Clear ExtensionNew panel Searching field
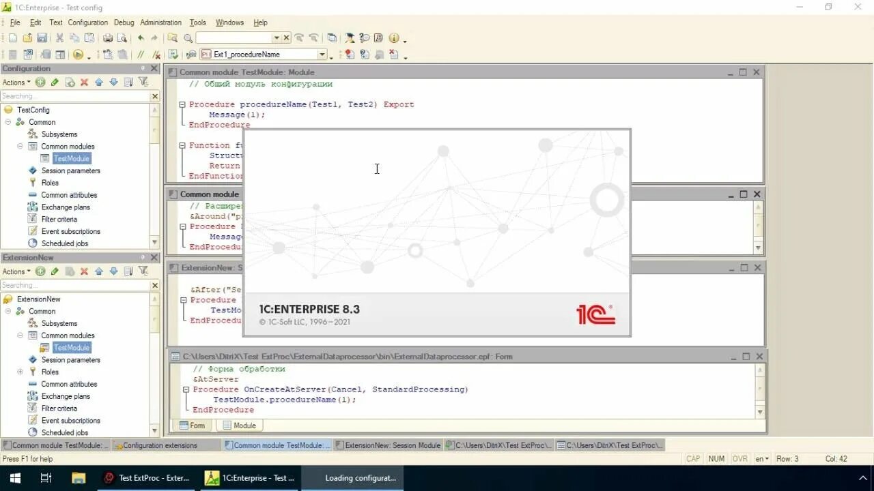874x491 pixels. tap(155, 285)
